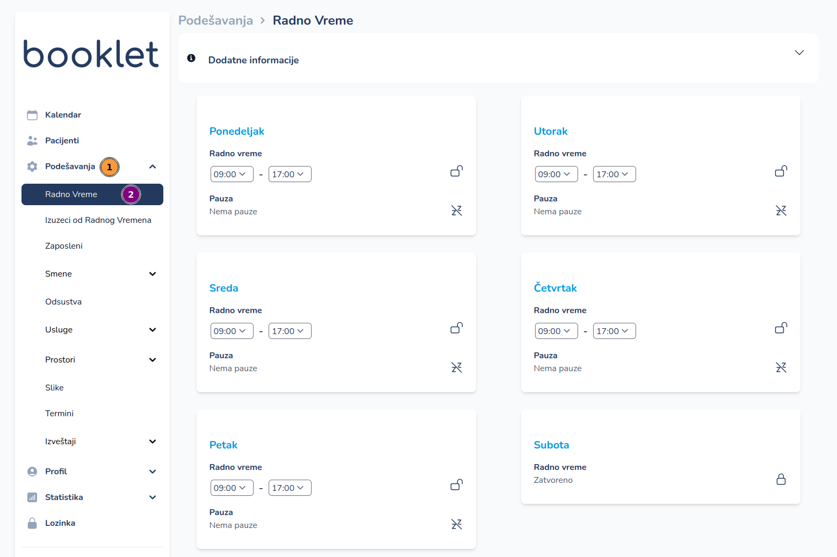Click the Profil user avatar icon

[32, 472]
